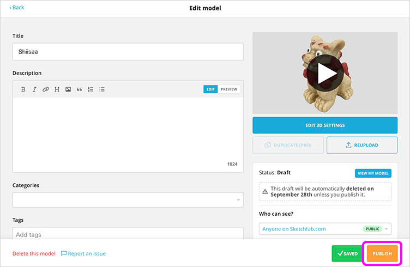The image size is (410, 267).
Task: Publish the model with the orange button
Action: (x=382, y=253)
